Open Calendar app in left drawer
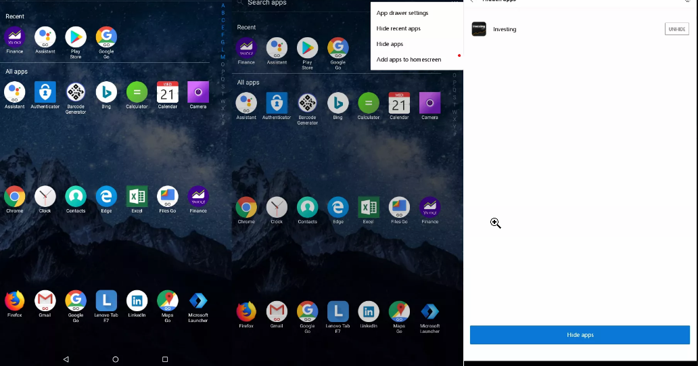Viewport: 698px width, 366px height. click(x=167, y=92)
